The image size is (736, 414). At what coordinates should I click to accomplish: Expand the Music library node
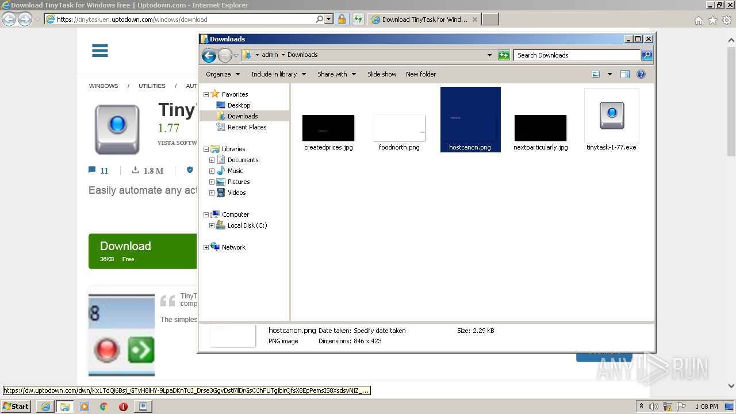pos(212,171)
